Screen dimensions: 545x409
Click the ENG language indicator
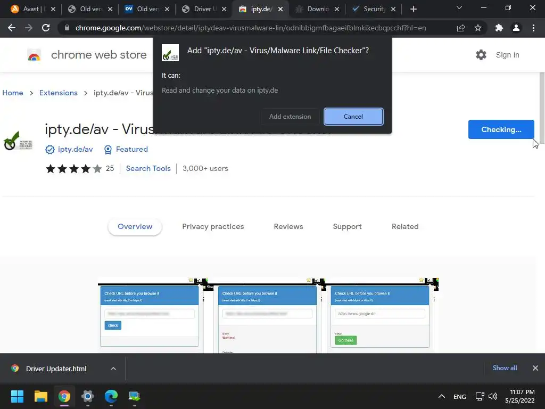[x=459, y=396]
